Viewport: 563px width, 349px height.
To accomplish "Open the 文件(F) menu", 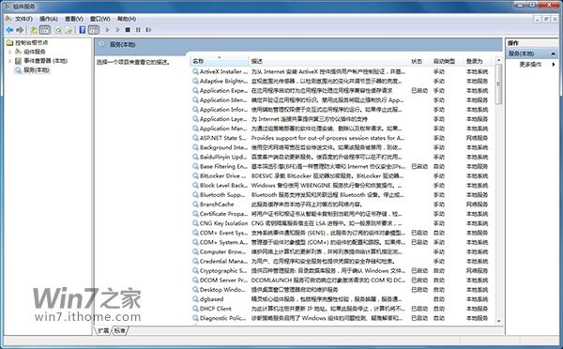I will (23, 19).
